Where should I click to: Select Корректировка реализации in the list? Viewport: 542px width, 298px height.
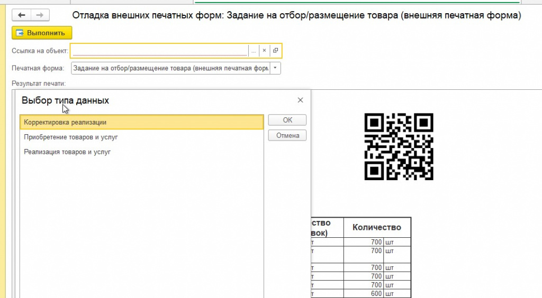click(142, 122)
